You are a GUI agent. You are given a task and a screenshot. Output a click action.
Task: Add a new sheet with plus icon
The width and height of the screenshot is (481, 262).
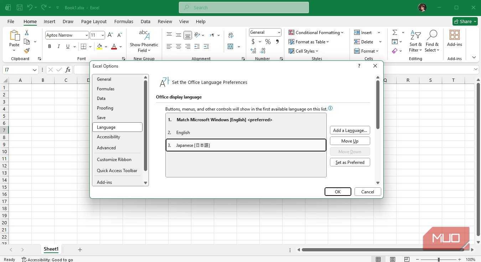(80, 250)
